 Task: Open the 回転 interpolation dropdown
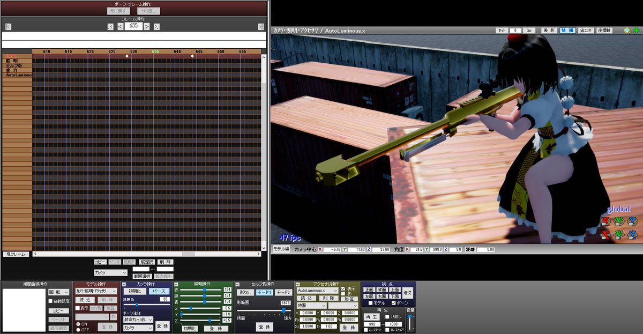58,292
